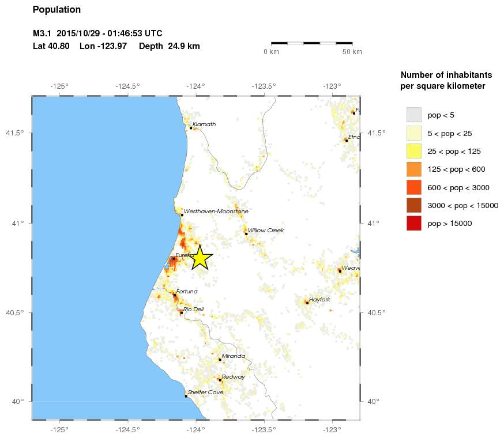Select the orange '125 < pop < 600' swatch
This screenshot has height=438, width=504.
(414, 169)
